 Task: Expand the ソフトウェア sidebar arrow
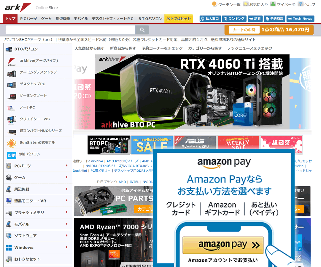pos(67,235)
